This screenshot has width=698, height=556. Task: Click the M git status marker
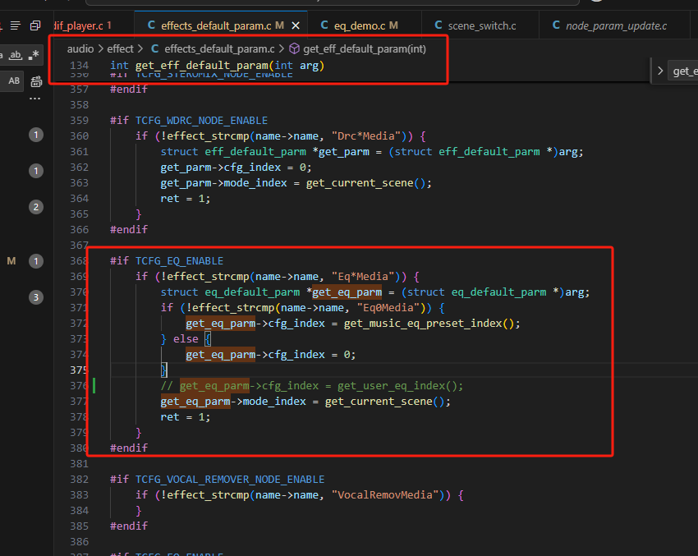pyautogui.click(x=11, y=261)
